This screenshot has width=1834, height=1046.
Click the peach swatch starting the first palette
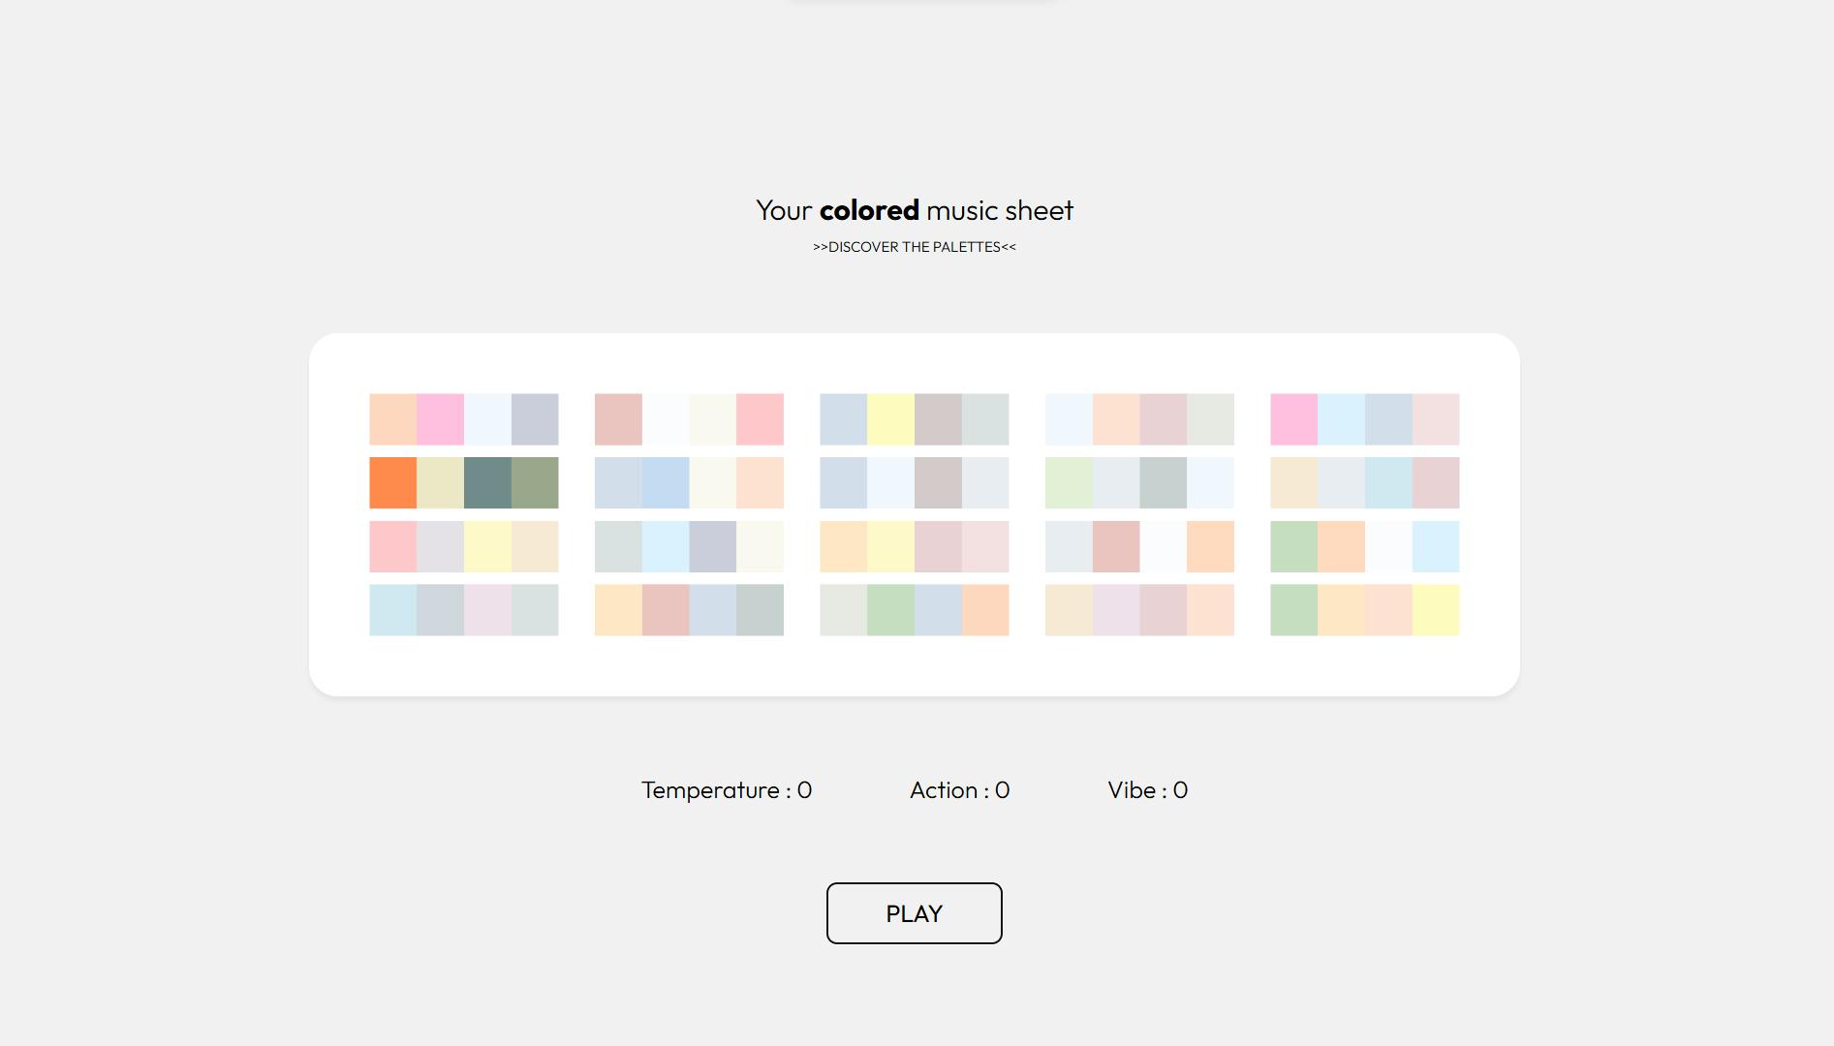pyautogui.click(x=392, y=419)
